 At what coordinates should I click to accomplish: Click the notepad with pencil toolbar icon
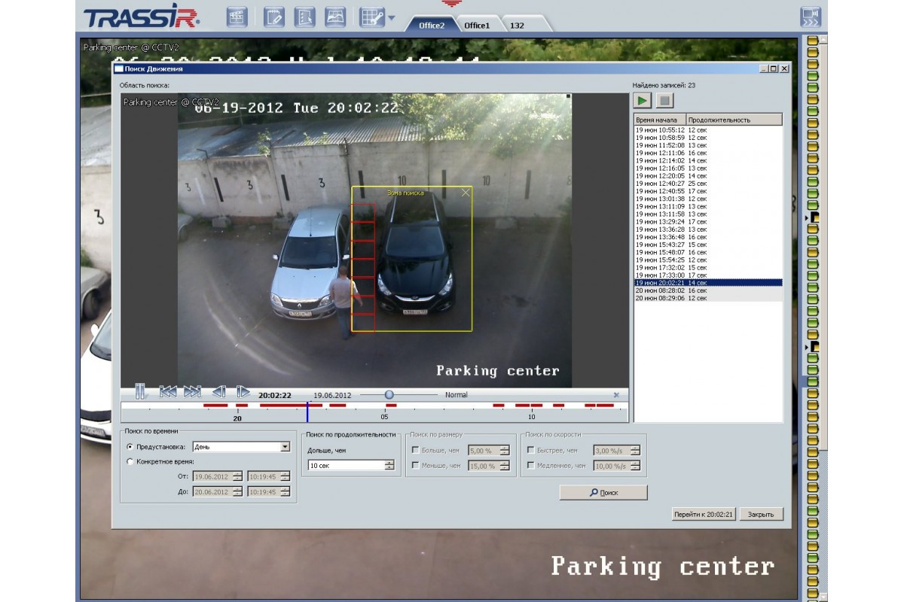click(x=274, y=17)
